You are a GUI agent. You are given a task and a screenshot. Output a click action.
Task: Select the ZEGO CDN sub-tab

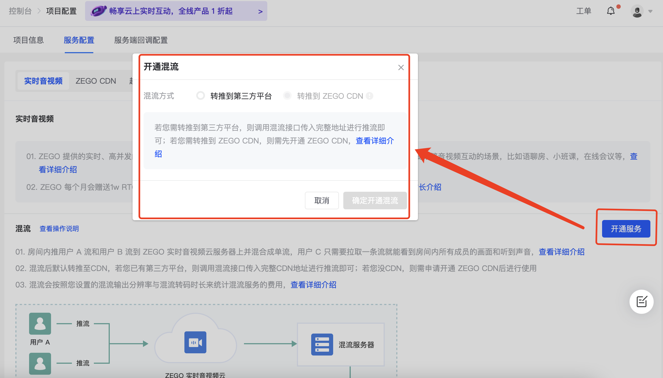96,81
